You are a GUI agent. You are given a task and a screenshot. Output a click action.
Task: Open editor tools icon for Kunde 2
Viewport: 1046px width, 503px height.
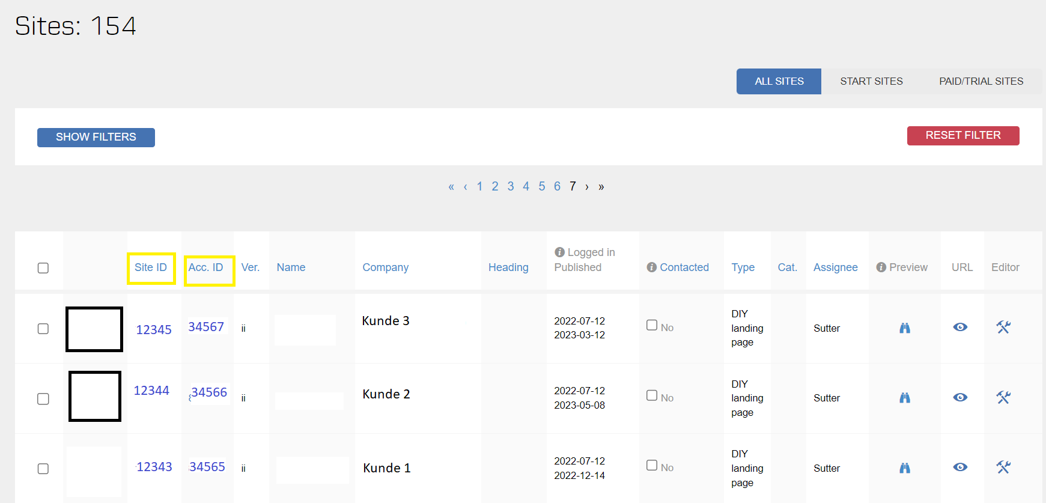1003,397
